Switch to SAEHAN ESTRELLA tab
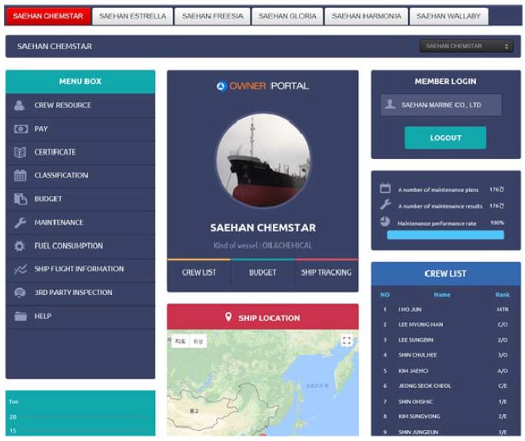The height and width of the screenshot is (441, 525). point(132,16)
